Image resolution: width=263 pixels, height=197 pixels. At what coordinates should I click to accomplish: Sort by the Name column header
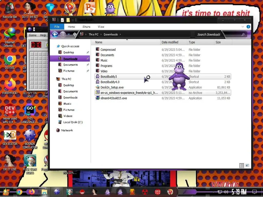point(126,42)
